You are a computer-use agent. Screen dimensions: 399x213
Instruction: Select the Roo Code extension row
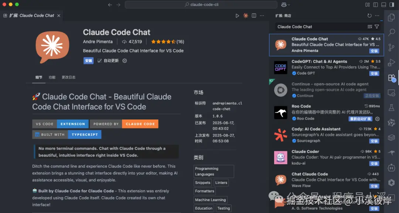tap(327, 112)
